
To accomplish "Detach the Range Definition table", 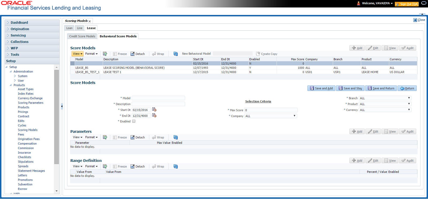I will tap(138, 166).
